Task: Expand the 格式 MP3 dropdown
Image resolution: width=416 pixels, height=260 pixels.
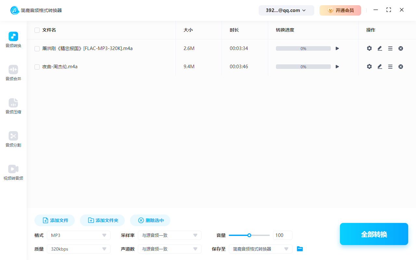Action: pyautogui.click(x=79, y=235)
